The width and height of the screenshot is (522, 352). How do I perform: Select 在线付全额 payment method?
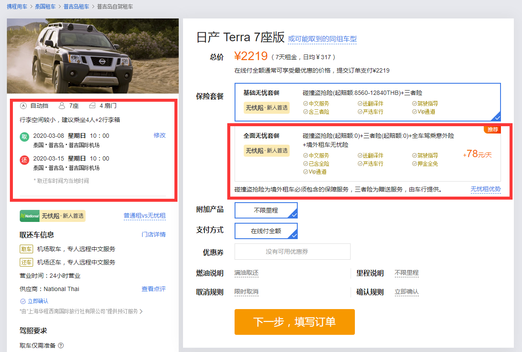click(266, 231)
